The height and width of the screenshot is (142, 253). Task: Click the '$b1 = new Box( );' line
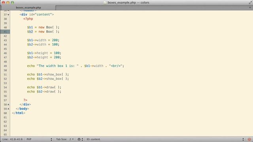click(x=43, y=27)
